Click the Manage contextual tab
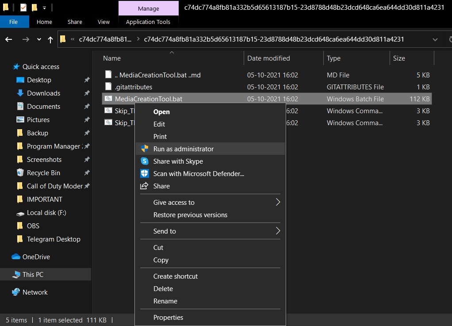Image resolution: width=452 pixels, height=326 pixels. click(x=149, y=8)
